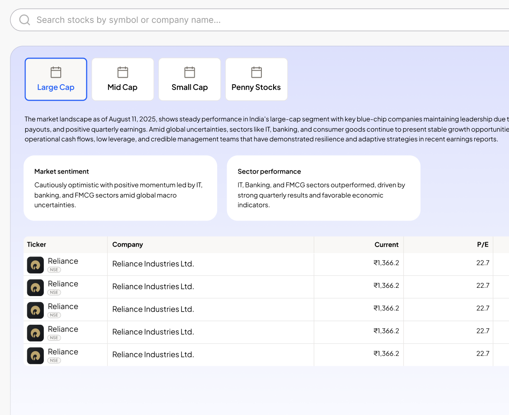
Task: Sort by the Ticker column header
Action: [36, 244]
